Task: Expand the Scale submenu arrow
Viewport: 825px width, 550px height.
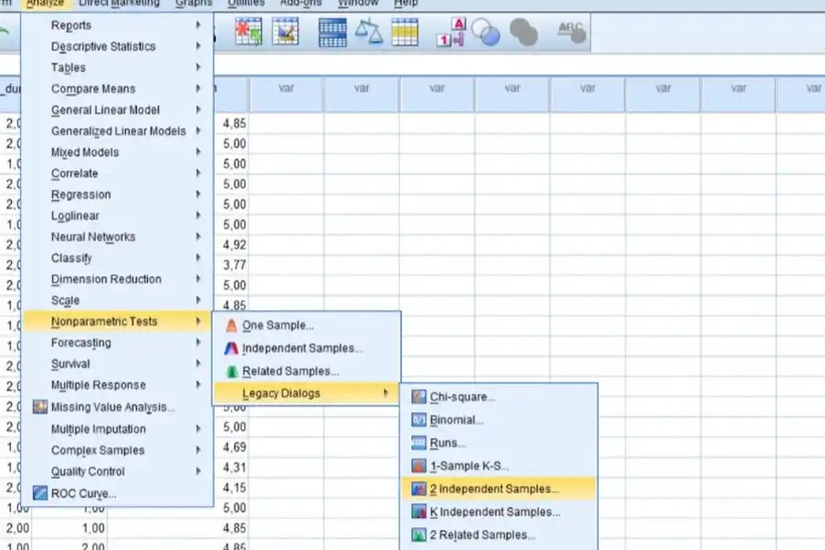Action: tap(198, 300)
